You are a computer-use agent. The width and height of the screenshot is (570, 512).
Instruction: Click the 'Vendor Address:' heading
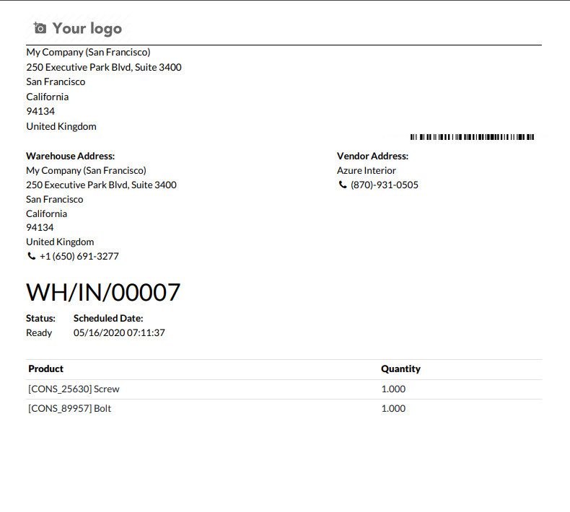point(372,156)
